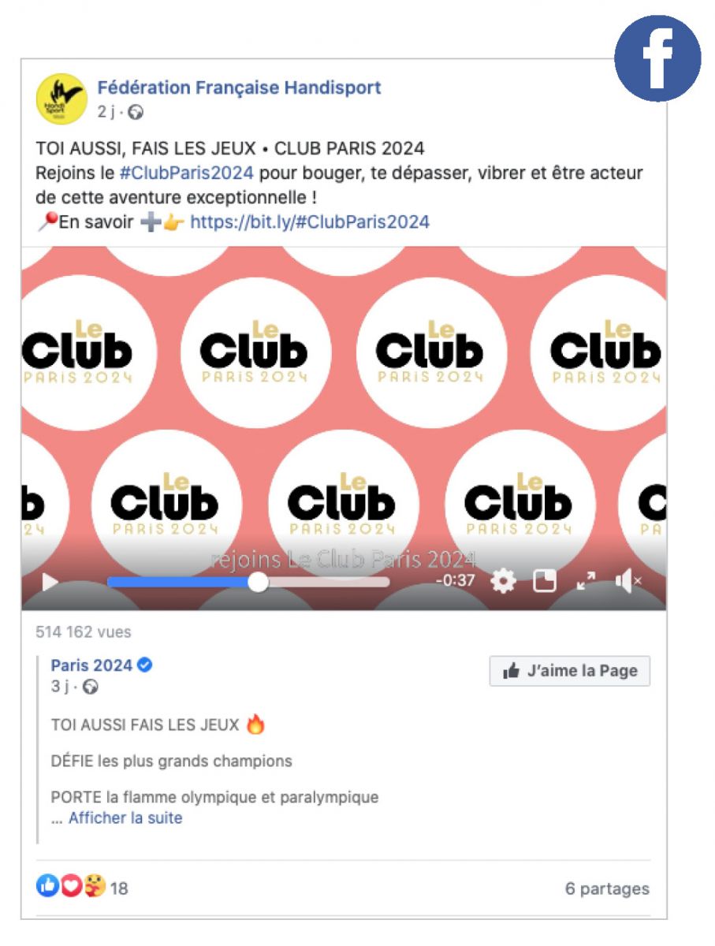Click the Care hug reaction icon
Screen dimensions: 715x946
tap(95, 886)
